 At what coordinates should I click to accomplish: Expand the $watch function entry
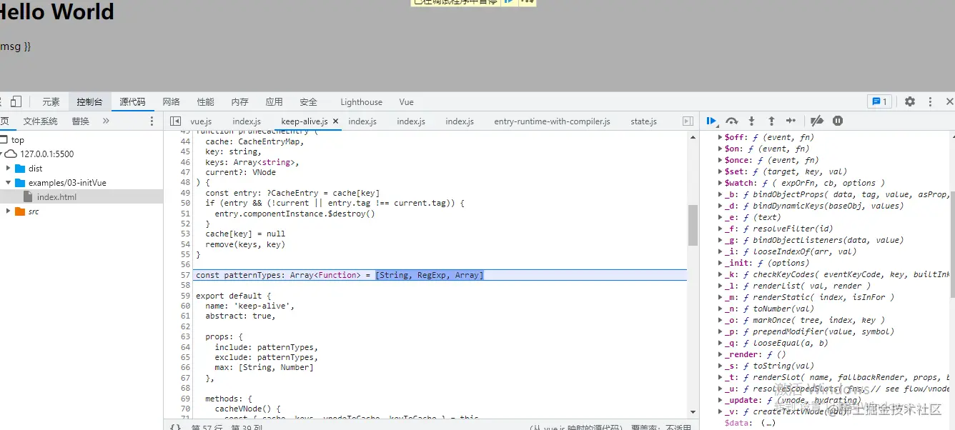coord(720,183)
